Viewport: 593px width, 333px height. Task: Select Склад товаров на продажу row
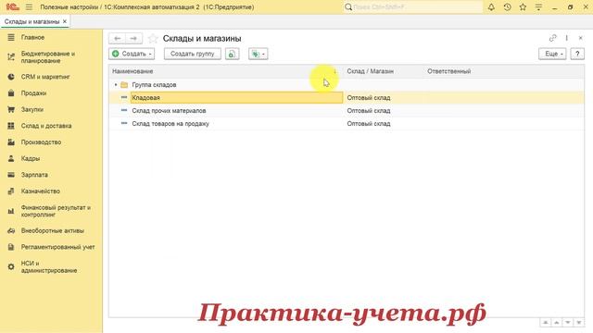346,123
